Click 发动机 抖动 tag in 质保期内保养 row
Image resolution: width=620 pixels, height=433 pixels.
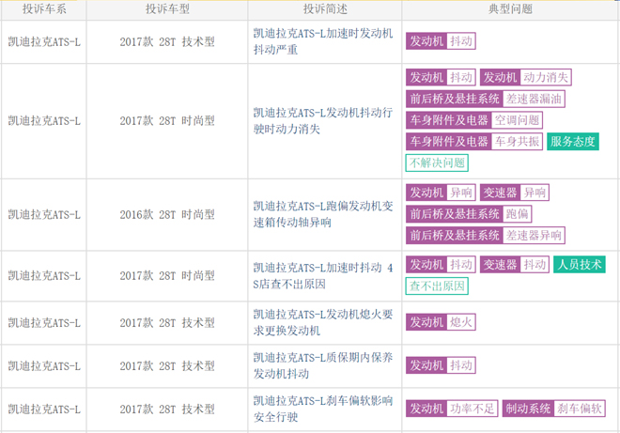click(441, 365)
